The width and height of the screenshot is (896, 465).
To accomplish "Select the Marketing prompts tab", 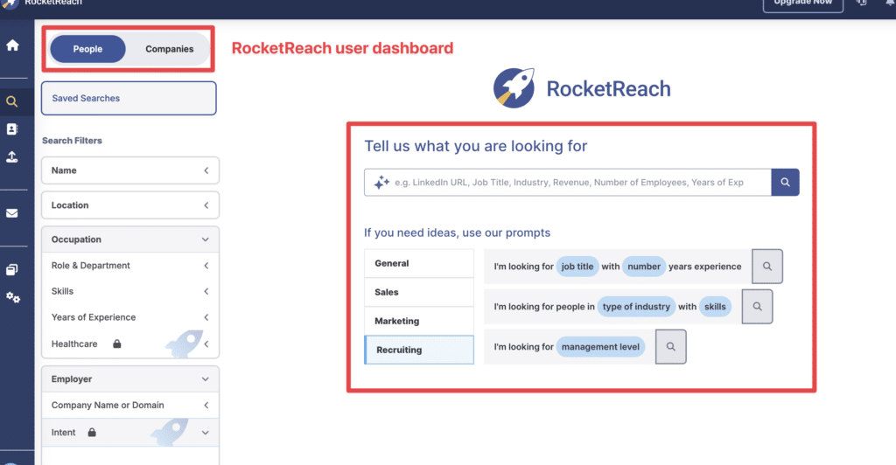I will pos(419,321).
